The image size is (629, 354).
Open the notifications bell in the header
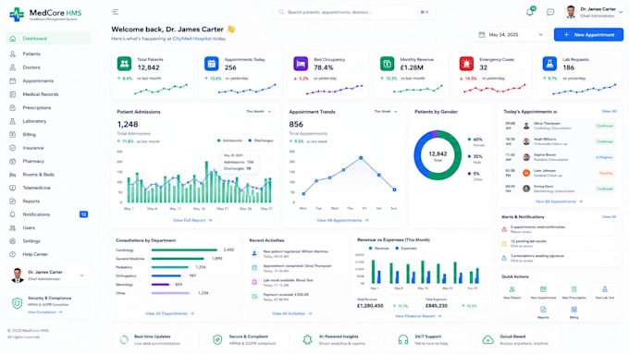pyautogui.click(x=530, y=12)
